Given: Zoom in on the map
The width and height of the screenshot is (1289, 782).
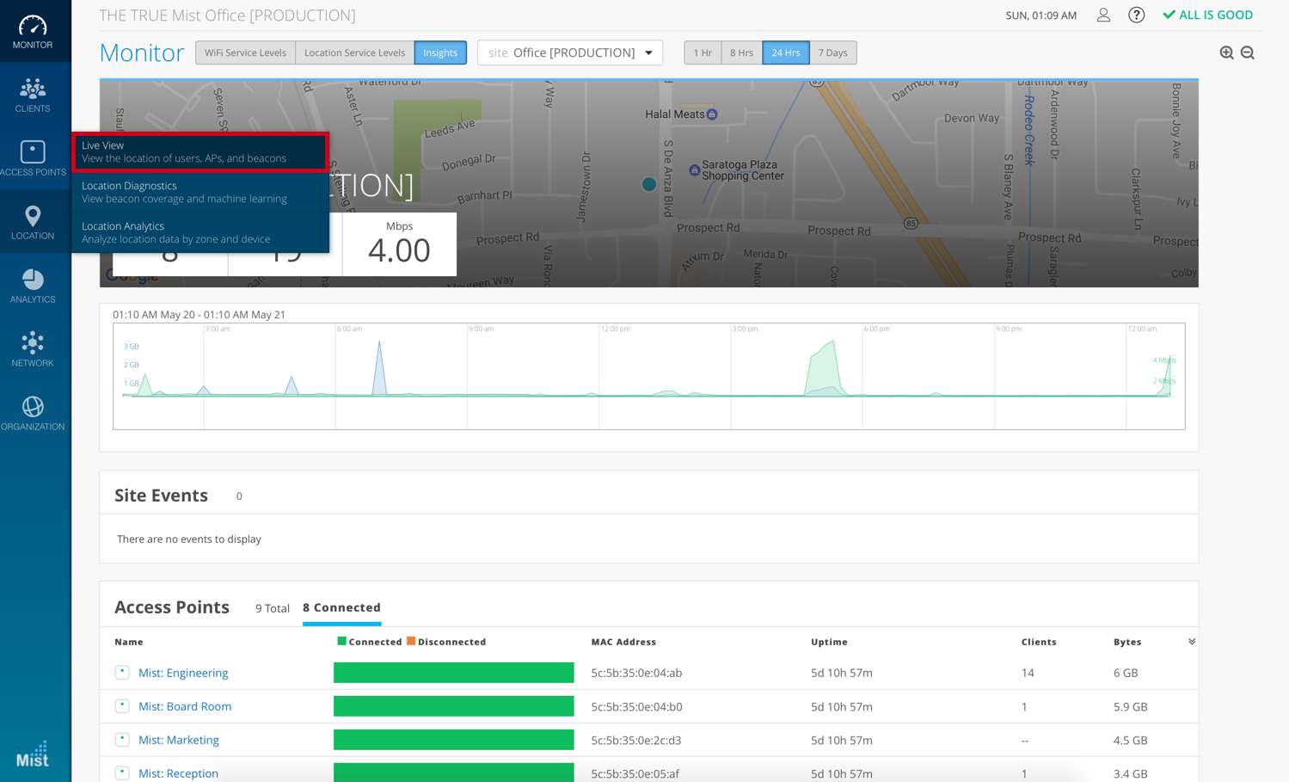Looking at the screenshot, I should 1226,53.
